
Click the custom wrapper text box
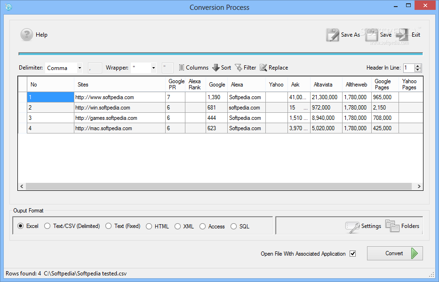(x=168, y=68)
